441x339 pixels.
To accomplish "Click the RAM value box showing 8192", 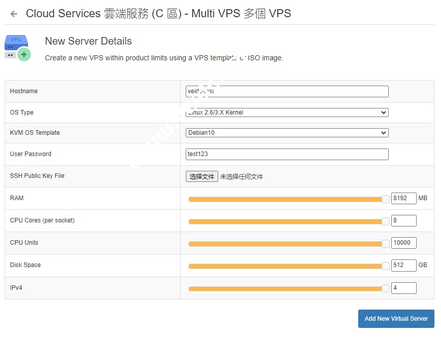I will 403,198.
